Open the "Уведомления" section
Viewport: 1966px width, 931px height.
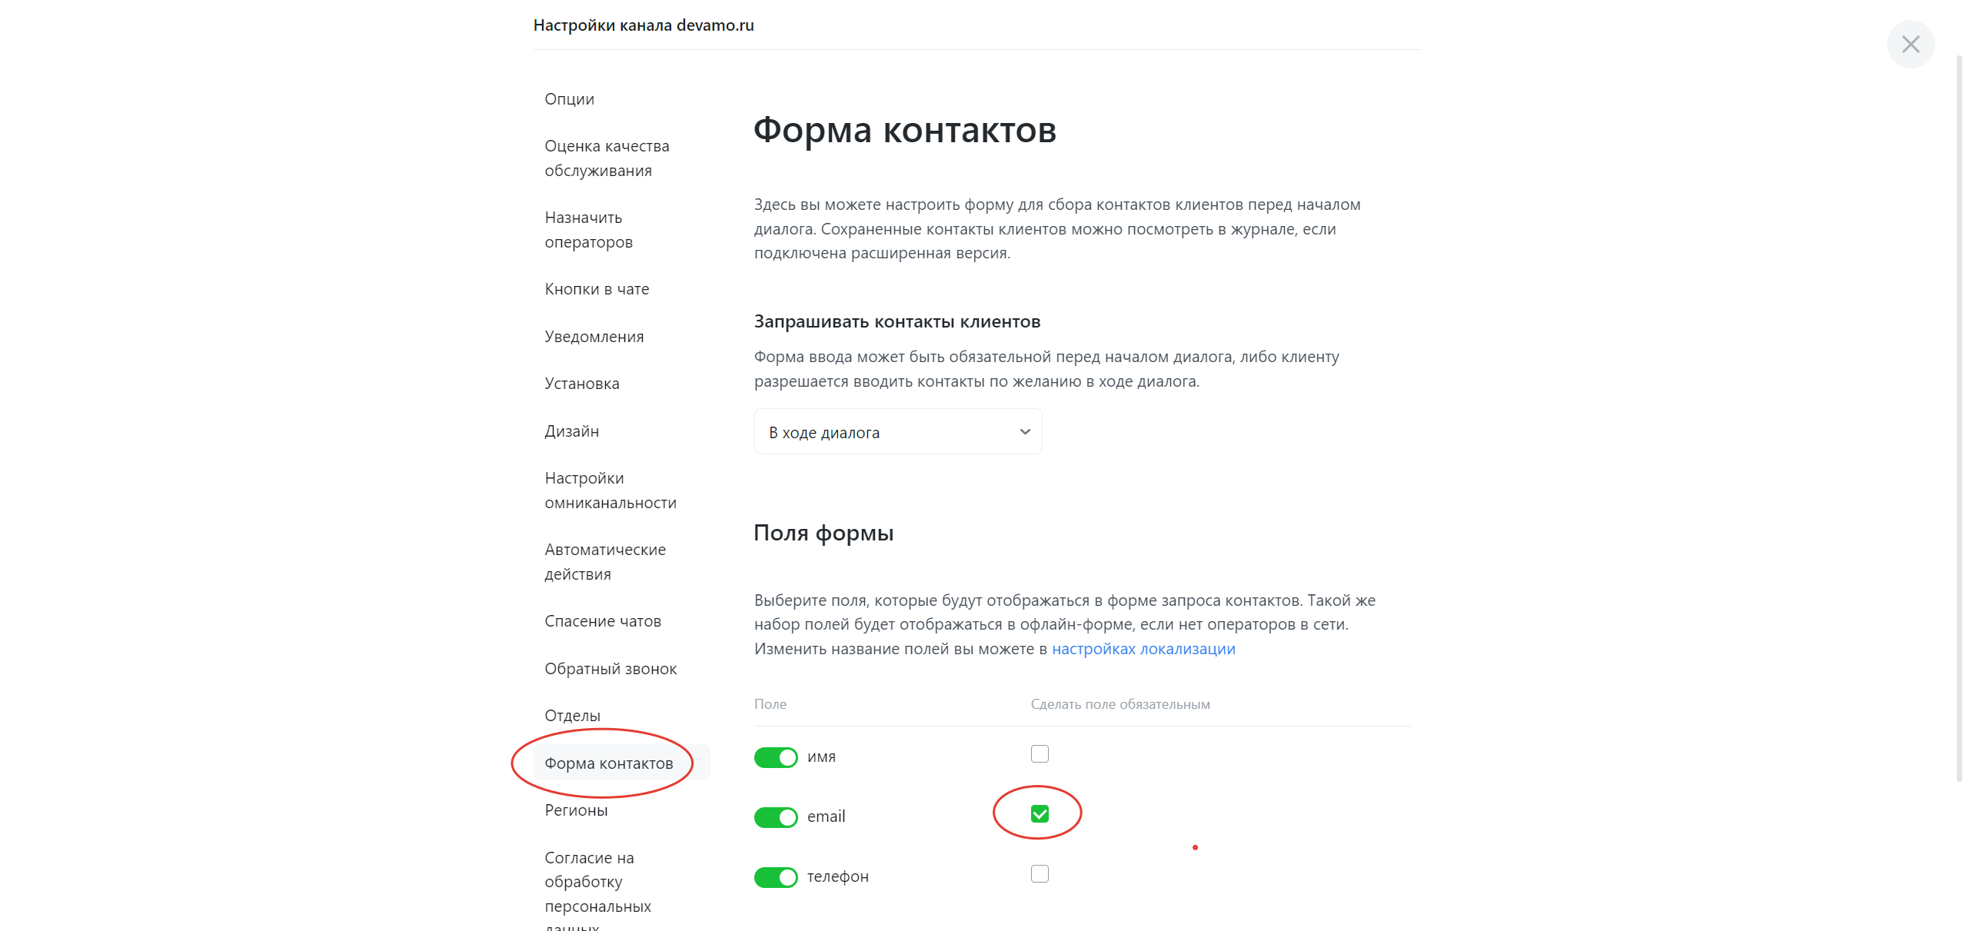[594, 336]
